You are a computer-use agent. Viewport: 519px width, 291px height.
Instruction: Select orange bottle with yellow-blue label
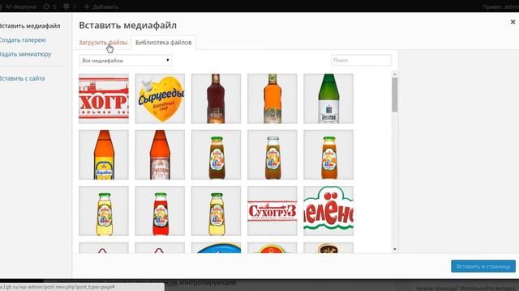coord(104,154)
